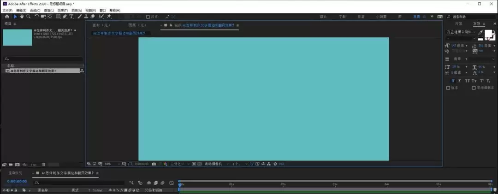The height and width of the screenshot is (194, 498).
Task: Open the 50% magnification dropdown
Action: point(112,164)
